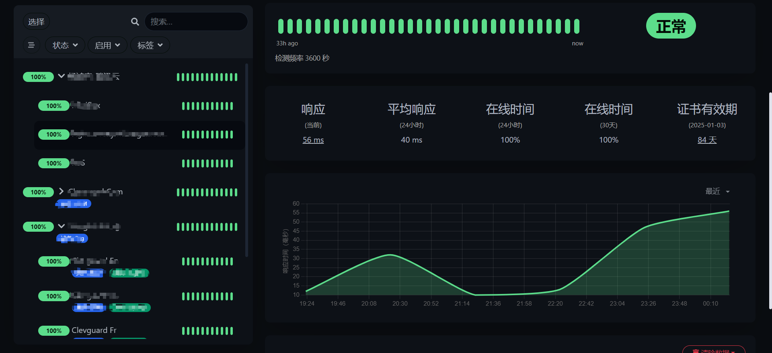
Task: Click the 19:24 time label on the chart
Action: (x=307, y=304)
